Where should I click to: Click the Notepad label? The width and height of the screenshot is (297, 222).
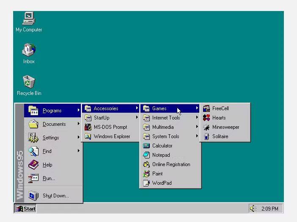click(161, 155)
